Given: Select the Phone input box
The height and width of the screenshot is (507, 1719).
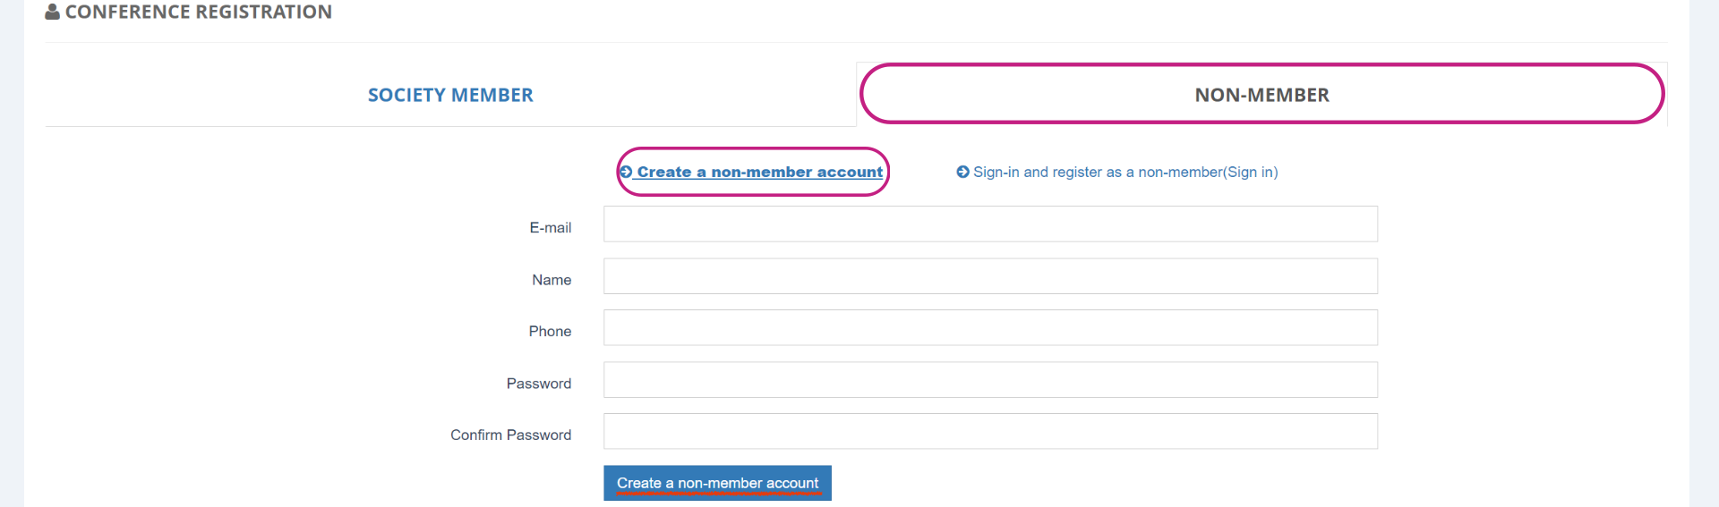Looking at the screenshot, I should (x=990, y=327).
